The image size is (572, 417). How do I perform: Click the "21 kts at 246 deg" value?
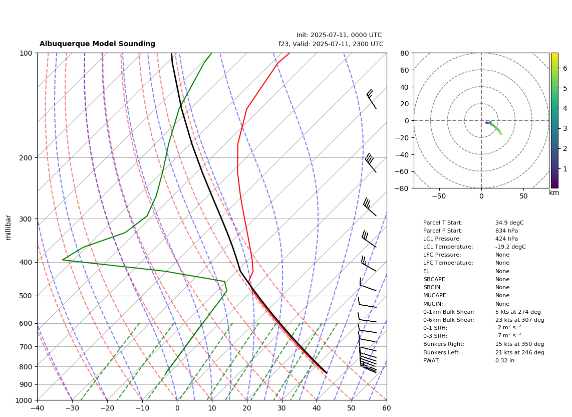(519, 353)
